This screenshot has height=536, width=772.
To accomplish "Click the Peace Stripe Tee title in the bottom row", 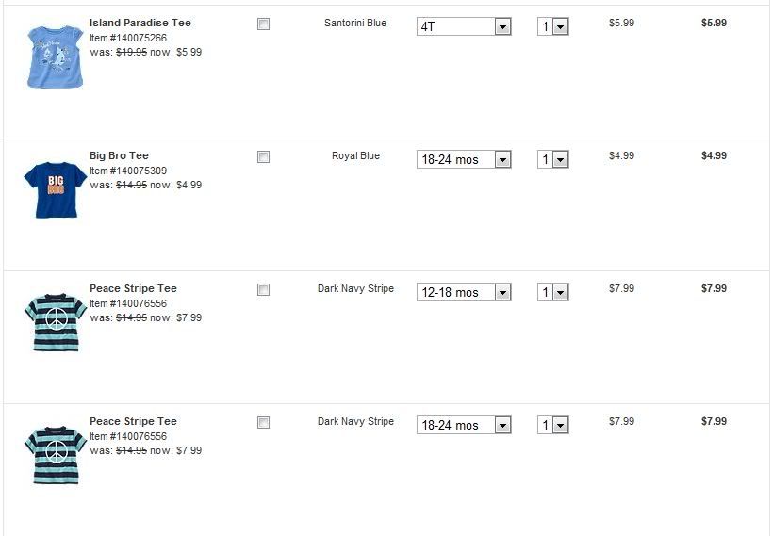I will tap(133, 421).
